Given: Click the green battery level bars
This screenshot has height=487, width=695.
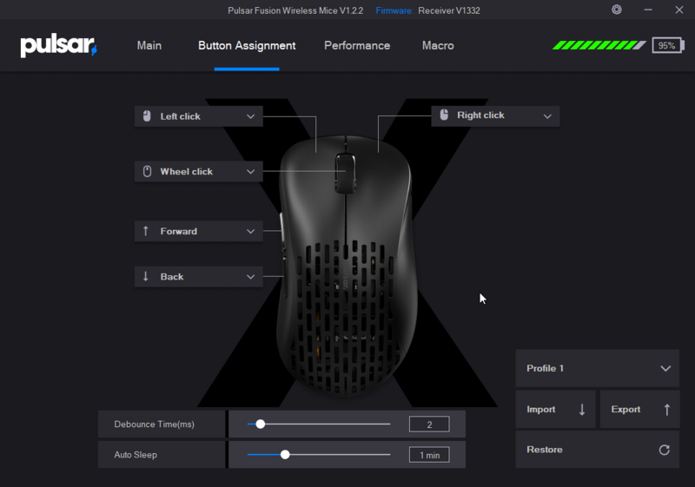Looking at the screenshot, I should [599, 45].
